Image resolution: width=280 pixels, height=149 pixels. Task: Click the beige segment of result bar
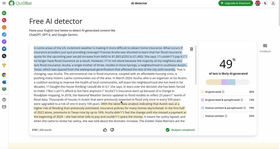pos(214,82)
